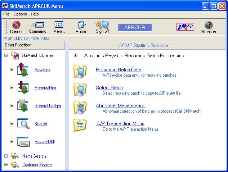Image resolution: width=228 pixels, height=172 pixels.
Task: Expand the Payables node
Action: pos(12,69)
